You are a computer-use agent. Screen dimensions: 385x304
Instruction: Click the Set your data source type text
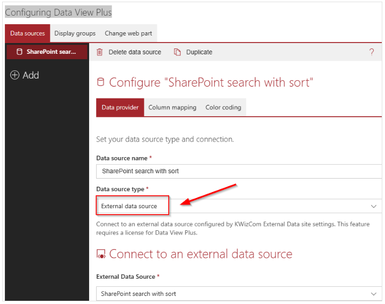(x=165, y=139)
